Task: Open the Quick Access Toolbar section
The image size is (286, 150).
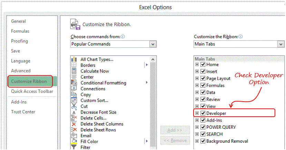Action: [x=32, y=91]
